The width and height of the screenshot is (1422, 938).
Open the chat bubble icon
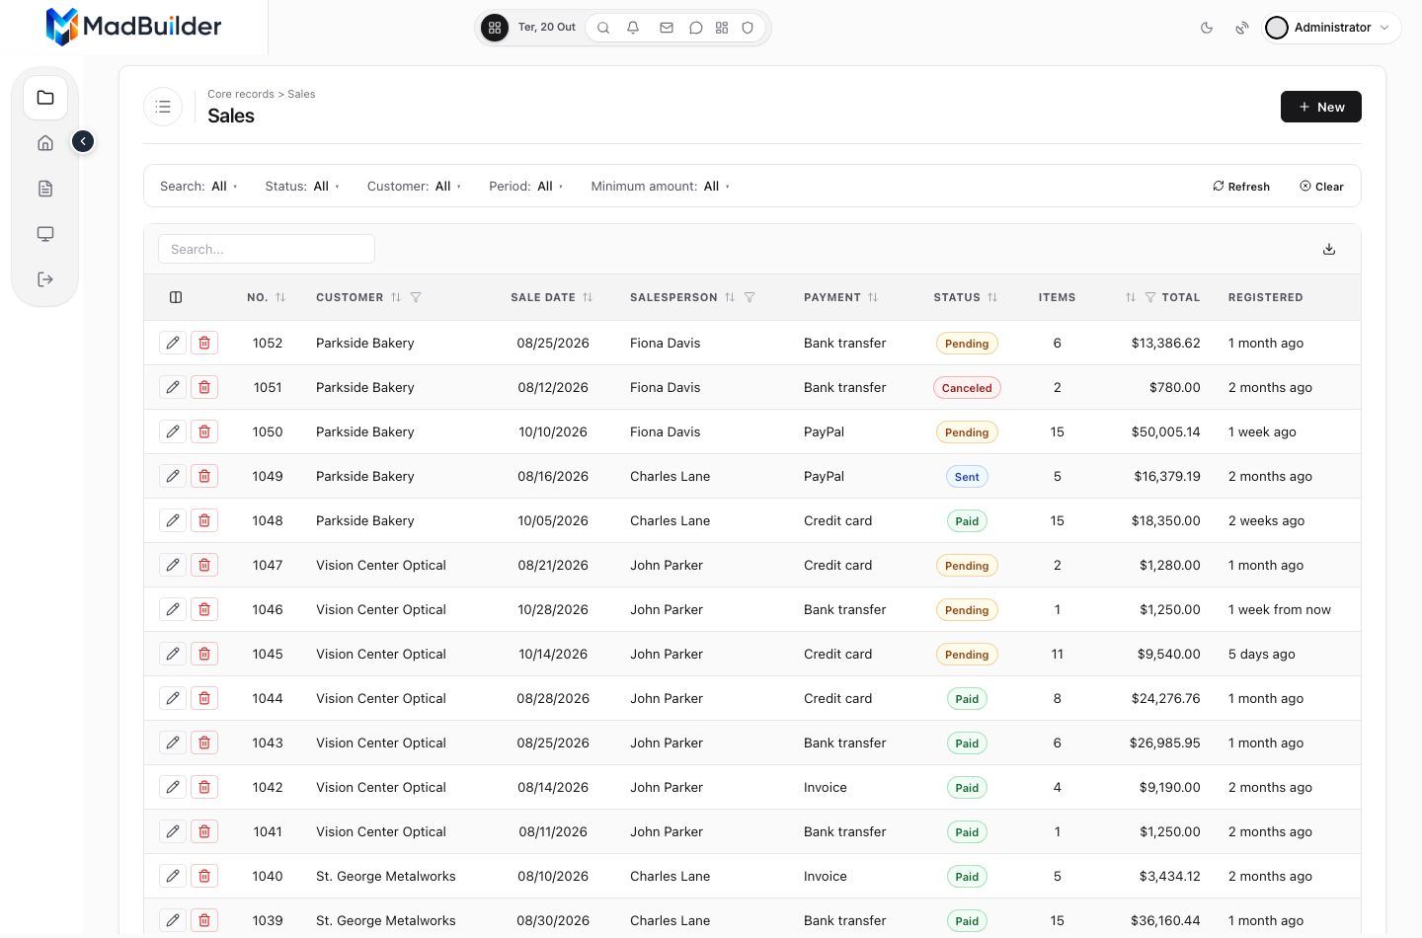pos(695,28)
